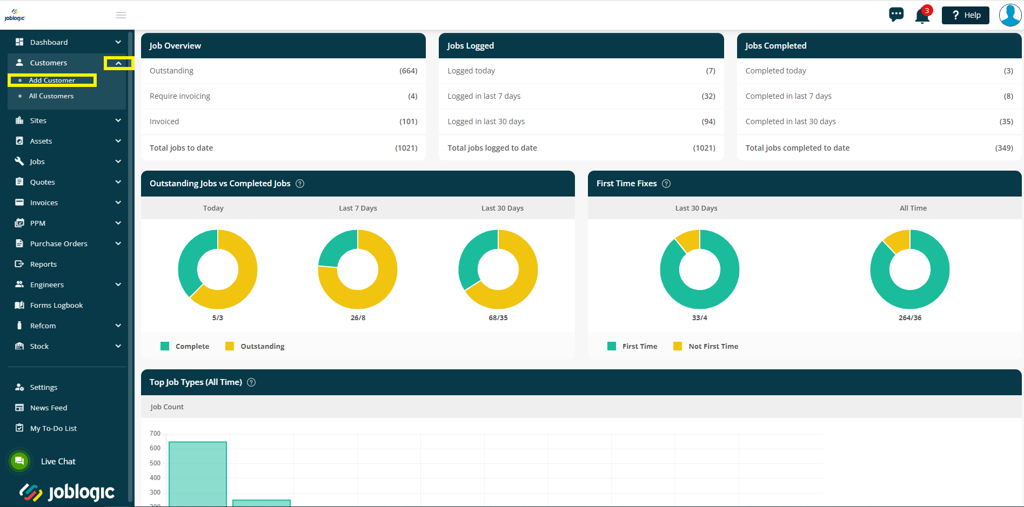Click the Joblogic logo at top left
The image size is (1024, 507).
point(15,15)
